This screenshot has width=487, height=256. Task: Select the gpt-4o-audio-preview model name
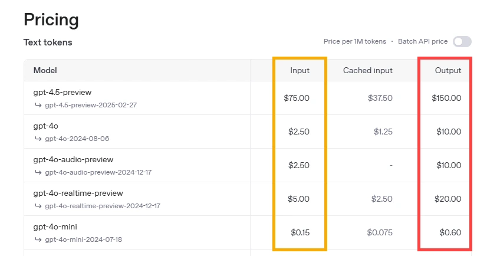[x=73, y=160]
